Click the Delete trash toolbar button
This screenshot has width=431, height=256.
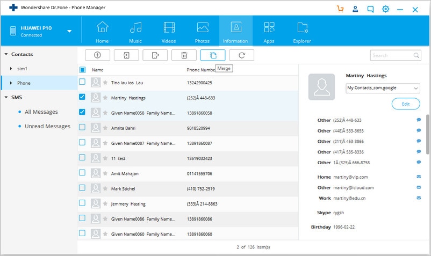click(x=184, y=55)
